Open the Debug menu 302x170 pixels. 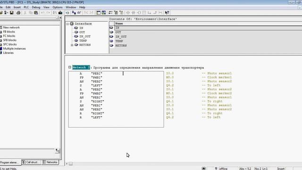[x=36, y=8]
